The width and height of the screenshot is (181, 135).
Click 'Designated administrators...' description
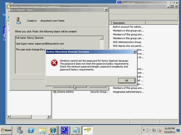(x=128, y=92)
